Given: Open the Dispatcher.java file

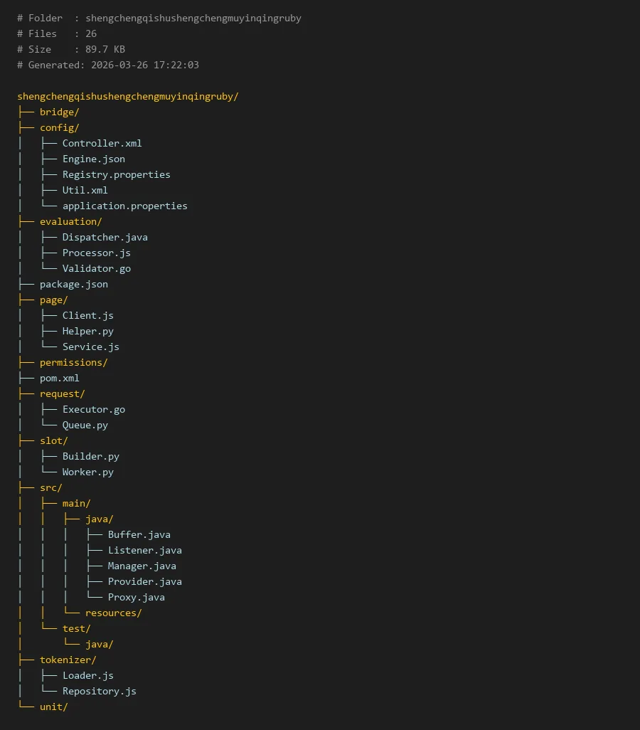Looking at the screenshot, I should pyautogui.click(x=105, y=237).
